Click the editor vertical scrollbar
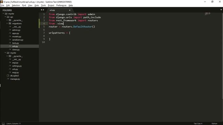 click(222, 56)
